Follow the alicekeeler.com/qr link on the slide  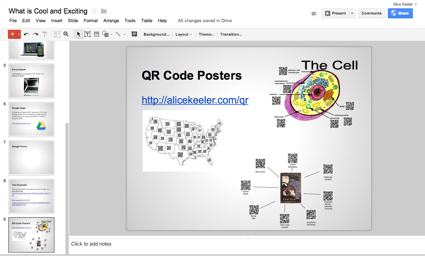click(195, 100)
